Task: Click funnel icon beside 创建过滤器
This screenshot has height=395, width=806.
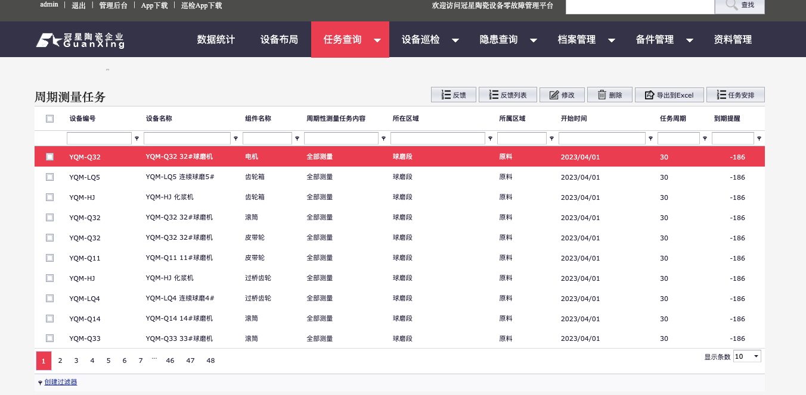Action: tap(40, 383)
